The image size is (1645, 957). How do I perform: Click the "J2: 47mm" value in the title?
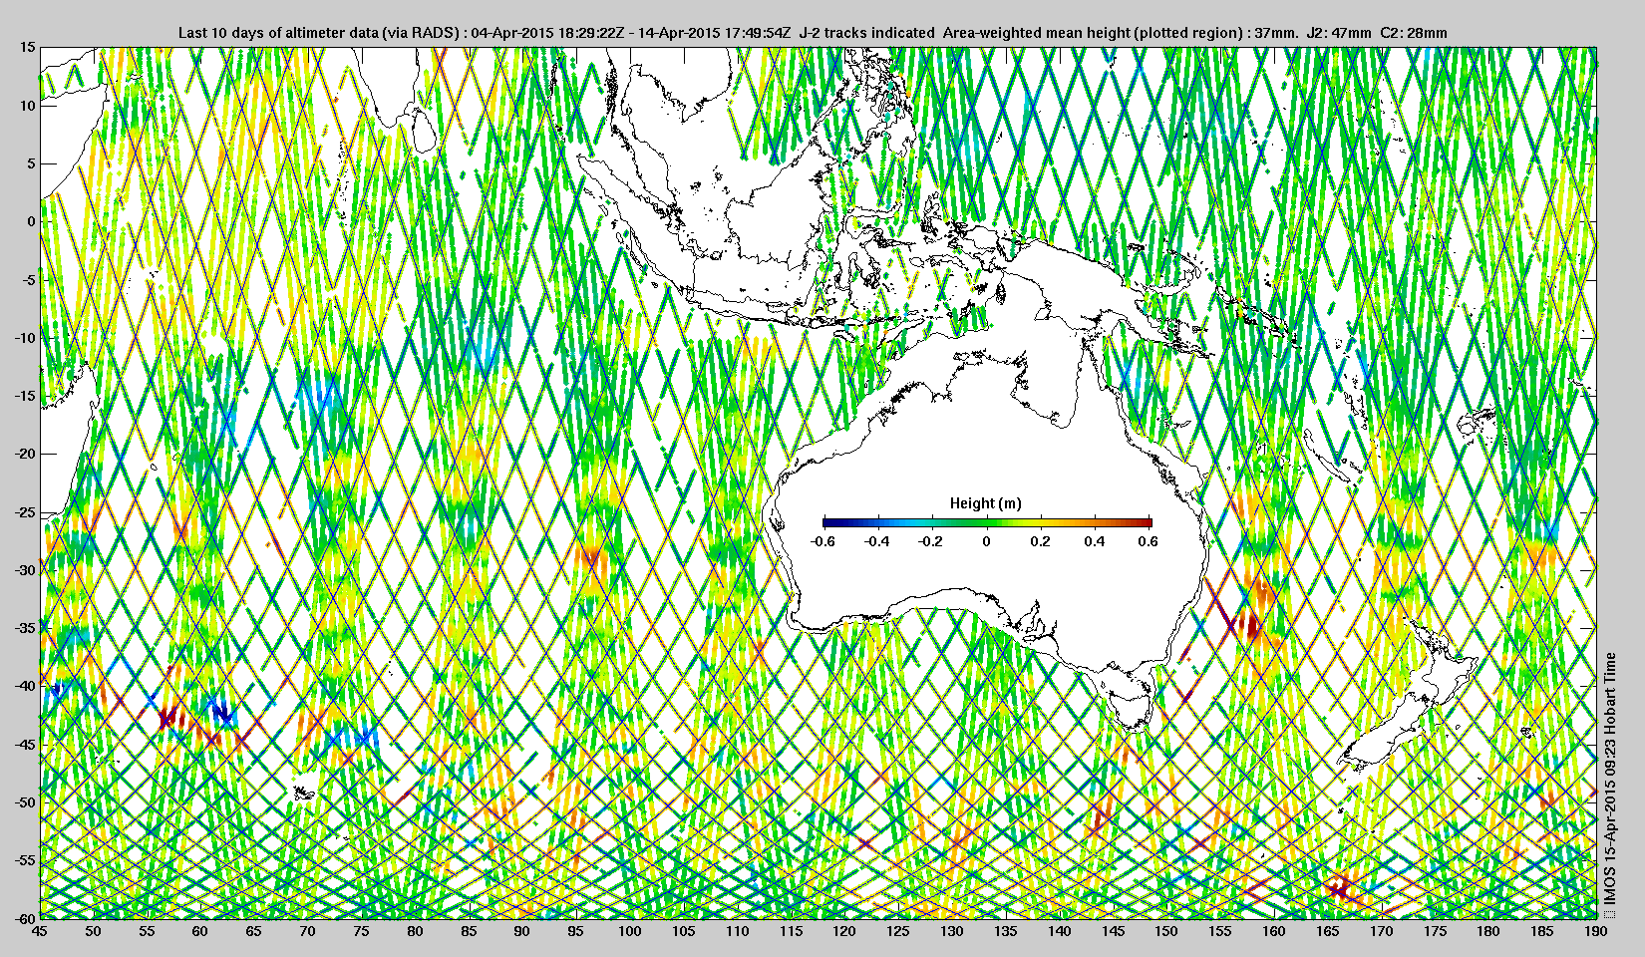coord(1338,33)
